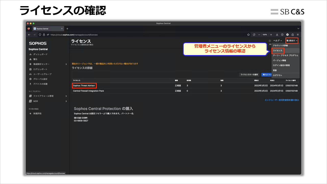Click the download icon beside デバイスの保護

[30, 84]
